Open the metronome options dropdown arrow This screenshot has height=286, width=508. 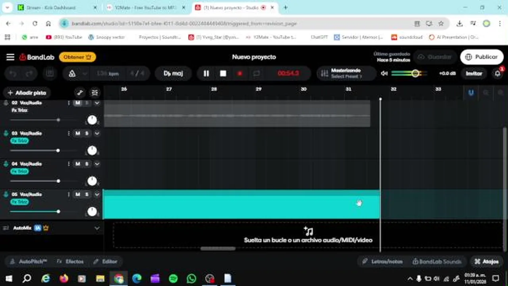[85, 74]
